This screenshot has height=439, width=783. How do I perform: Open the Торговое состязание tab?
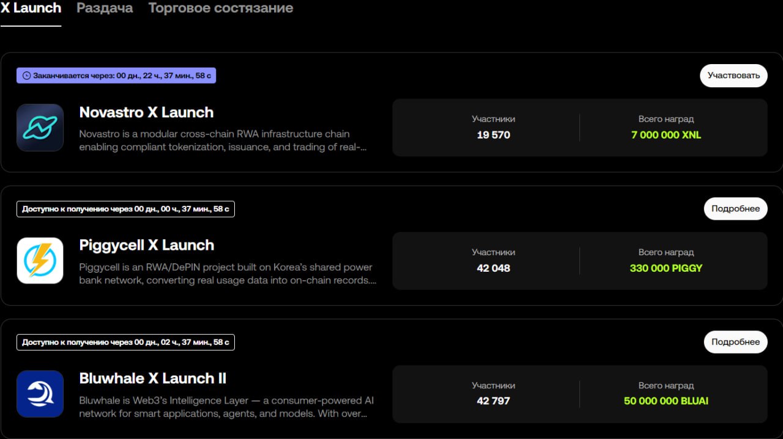(220, 9)
